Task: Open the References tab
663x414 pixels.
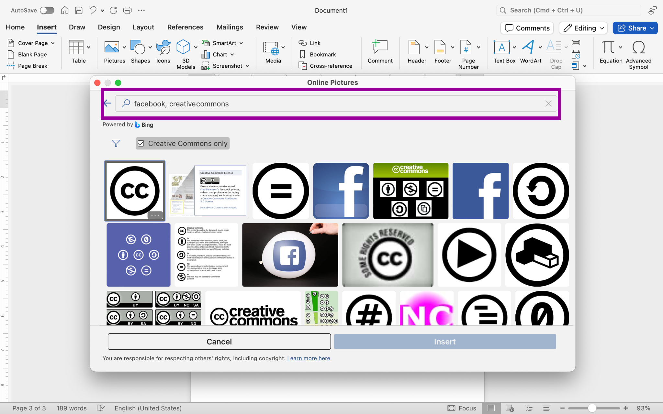Action: tap(185, 27)
